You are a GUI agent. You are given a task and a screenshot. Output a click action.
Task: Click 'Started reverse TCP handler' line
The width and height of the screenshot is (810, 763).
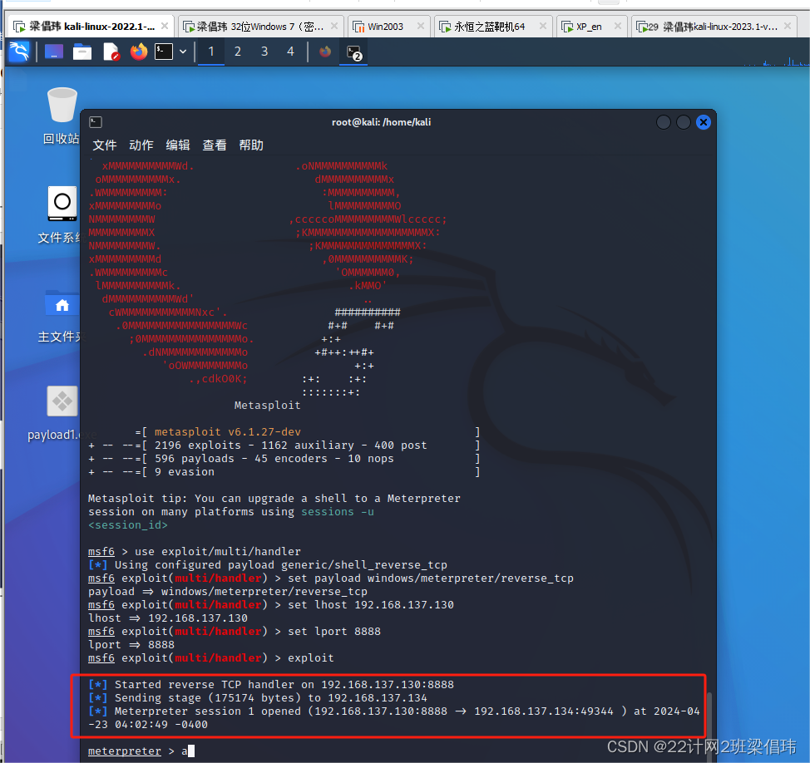pyautogui.click(x=270, y=685)
